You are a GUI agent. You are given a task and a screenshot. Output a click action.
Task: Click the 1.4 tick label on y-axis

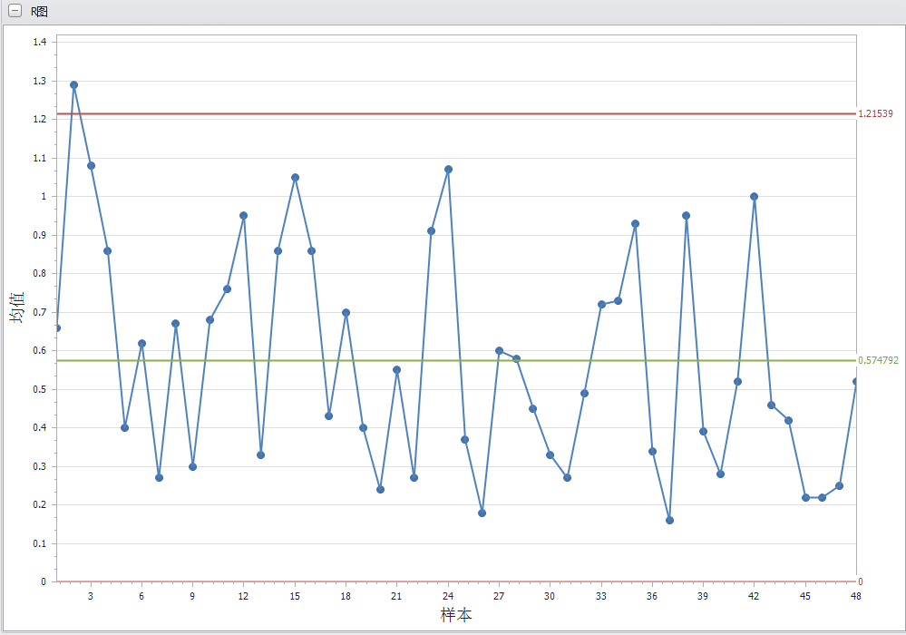(x=39, y=42)
